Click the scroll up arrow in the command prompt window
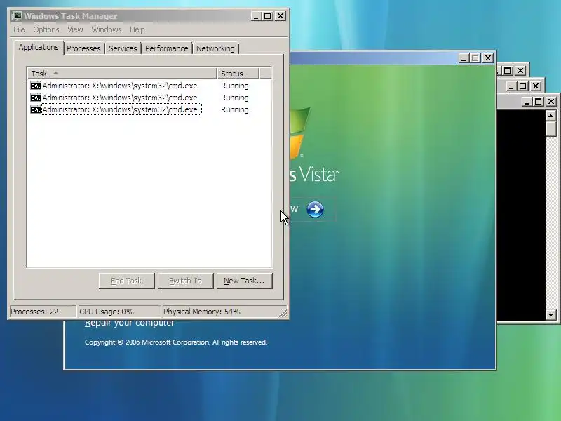561x421 pixels. click(x=551, y=116)
